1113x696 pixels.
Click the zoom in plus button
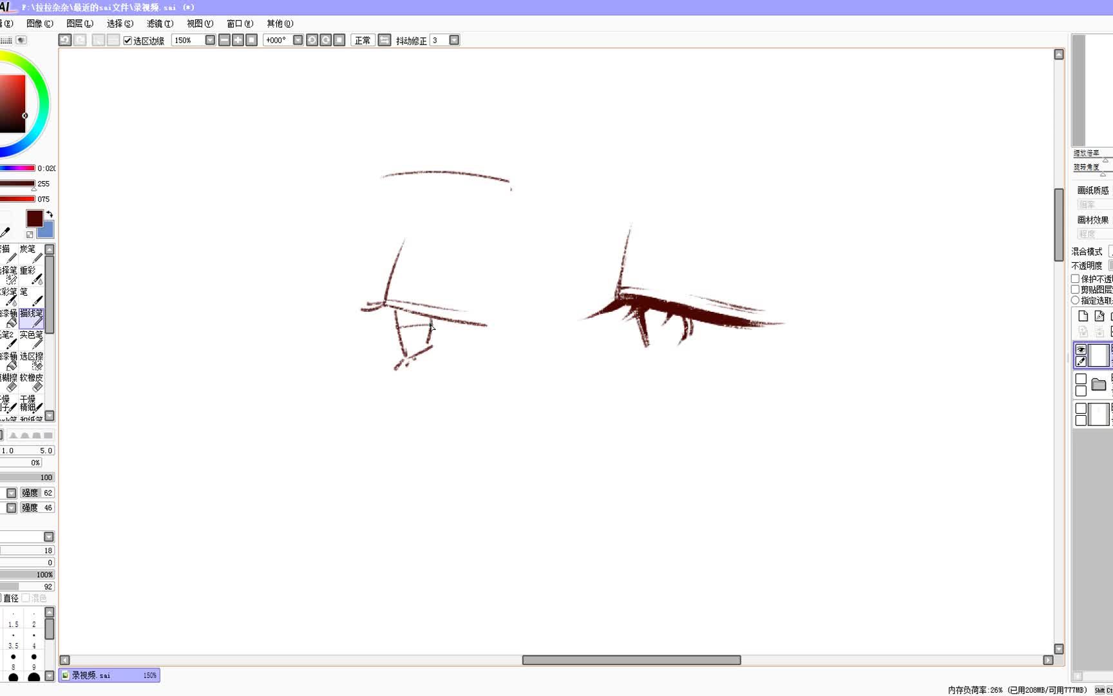click(238, 40)
